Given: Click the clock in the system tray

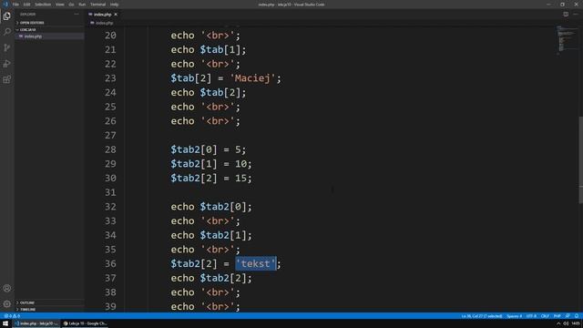Looking at the screenshot, I should (x=576, y=323).
